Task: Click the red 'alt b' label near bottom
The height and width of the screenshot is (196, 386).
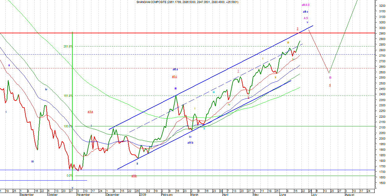Action: 134,176
